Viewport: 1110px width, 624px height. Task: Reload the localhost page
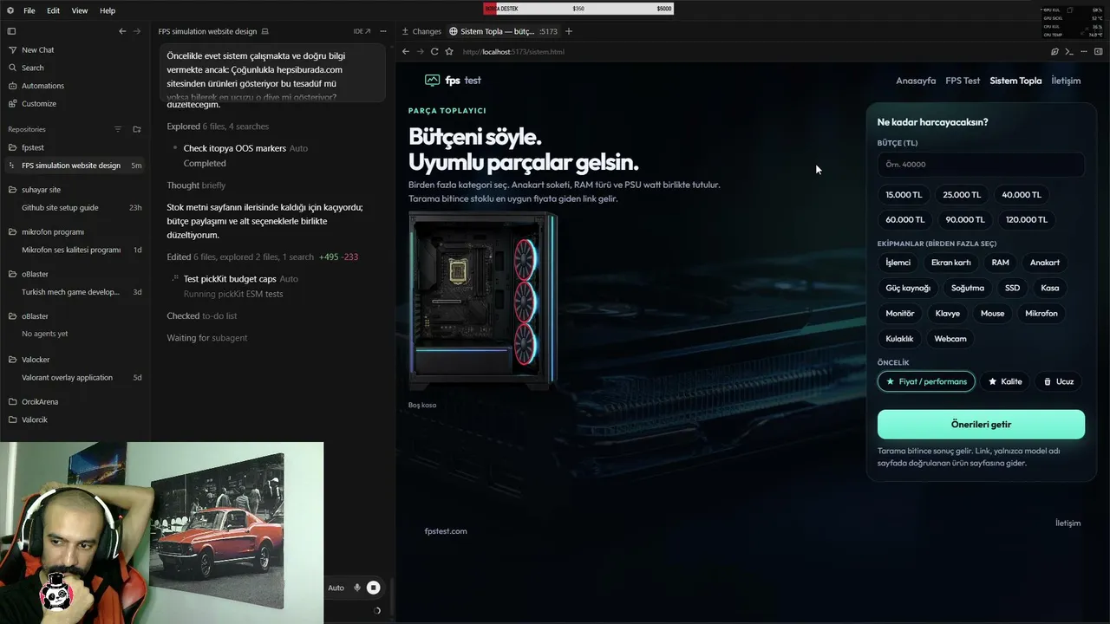[434, 51]
